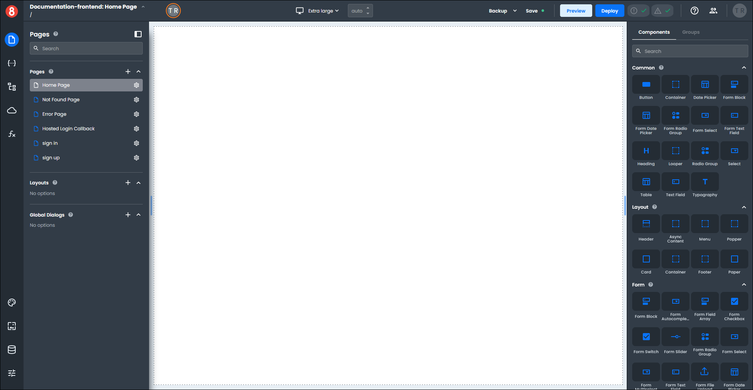Open the Theme palette icon in sidebar
753x390 pixels.
[12, 303]
